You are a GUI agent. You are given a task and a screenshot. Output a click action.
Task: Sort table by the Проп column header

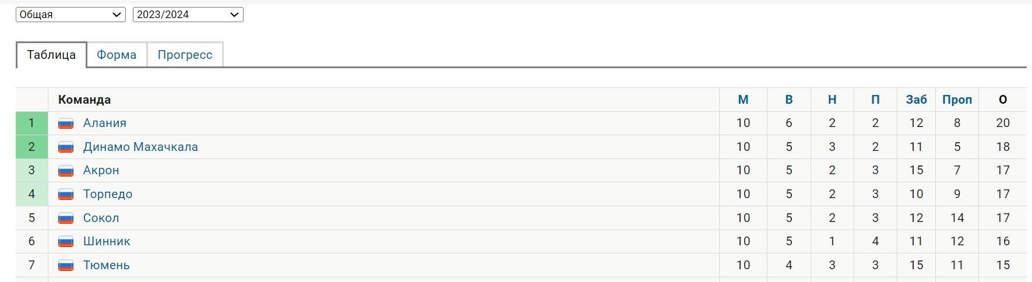957,100
